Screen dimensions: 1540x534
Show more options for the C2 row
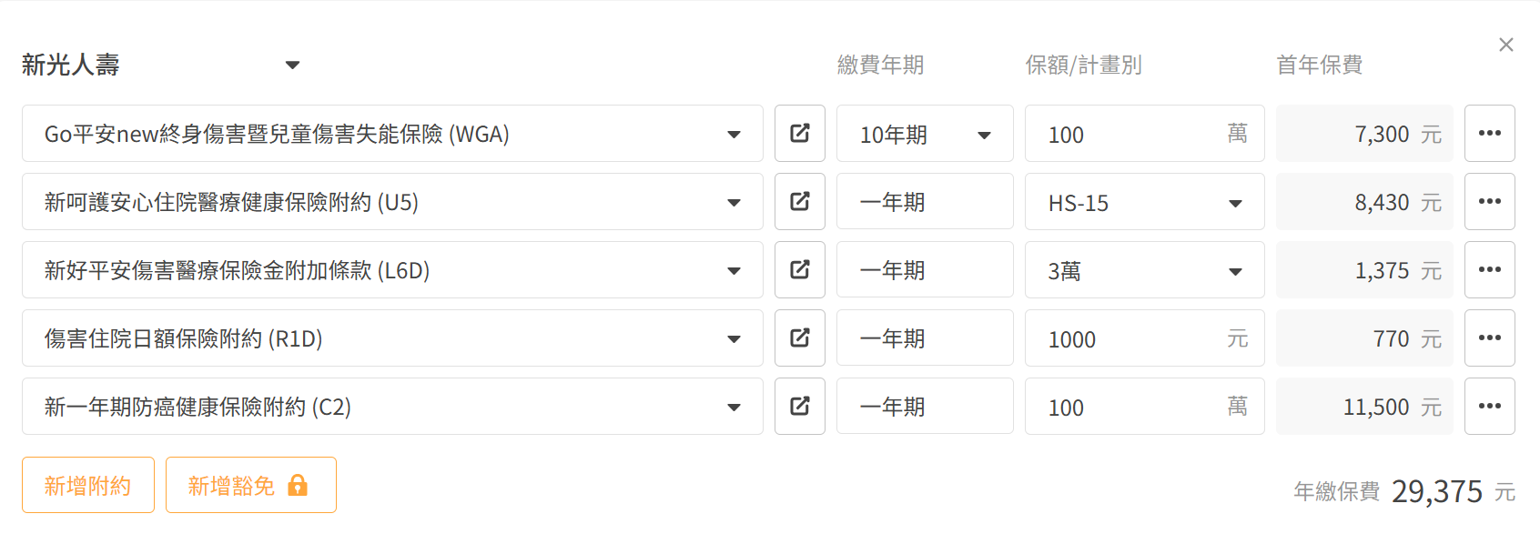[1489, 407]
